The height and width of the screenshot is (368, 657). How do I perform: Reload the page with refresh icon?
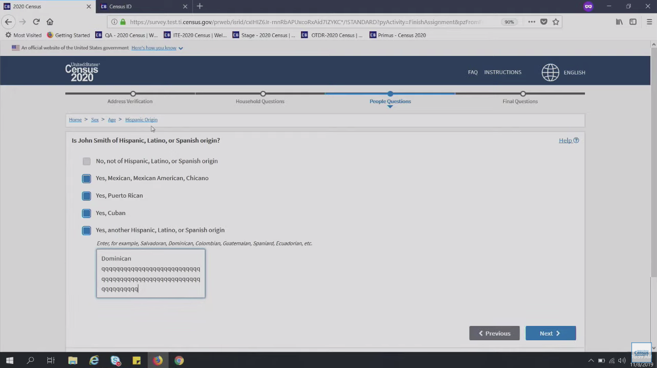[x=36, y=22]
